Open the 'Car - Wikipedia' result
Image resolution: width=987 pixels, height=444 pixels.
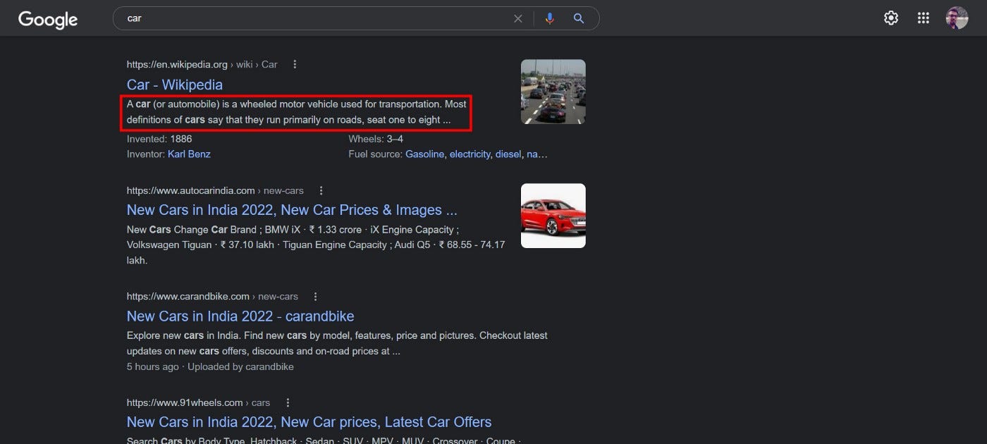tap(175, 85)
